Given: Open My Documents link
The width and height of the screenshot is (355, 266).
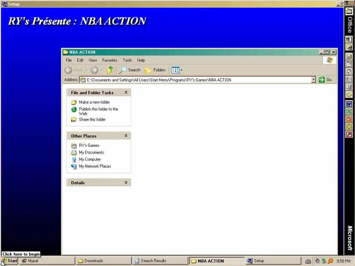Looking at the screenshot, I should pyautogui.click(x=91, y=152).
